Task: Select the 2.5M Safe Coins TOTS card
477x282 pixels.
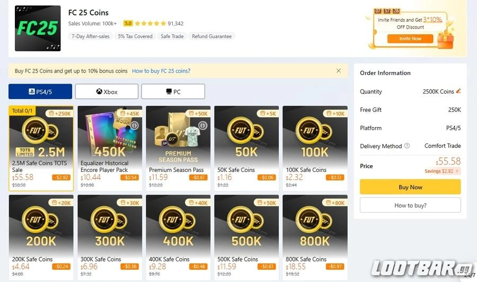Action: [41, 148]
